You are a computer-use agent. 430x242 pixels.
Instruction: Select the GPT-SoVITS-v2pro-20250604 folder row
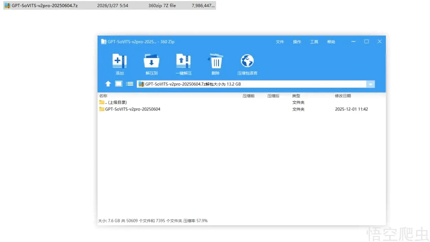coord(132,109)
